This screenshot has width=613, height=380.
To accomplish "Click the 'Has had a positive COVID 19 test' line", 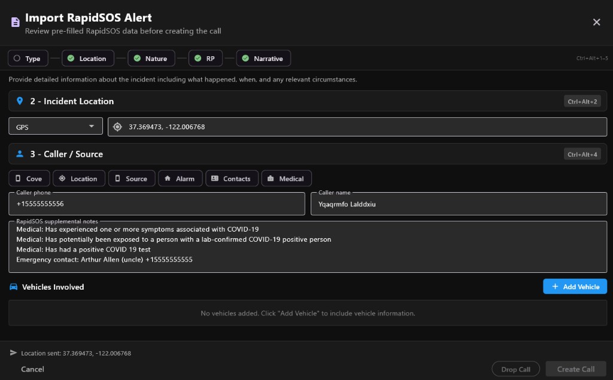I will [83, 250].
